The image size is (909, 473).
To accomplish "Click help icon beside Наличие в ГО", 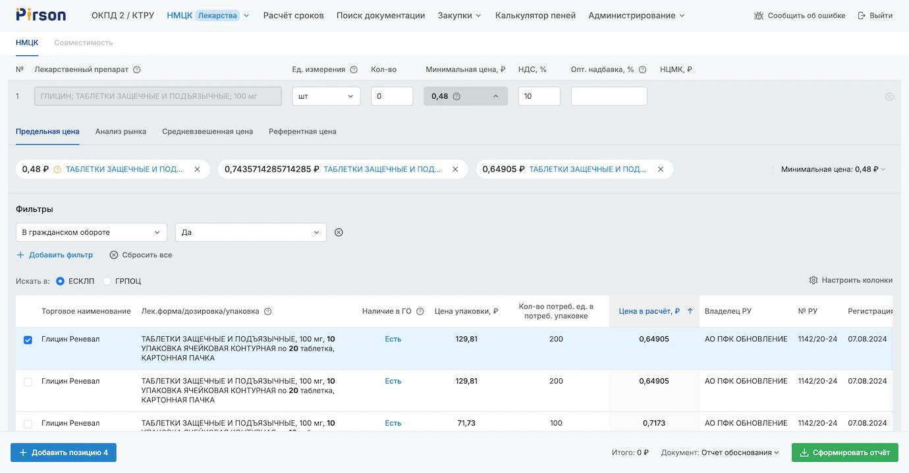I will pyautogui.click(x=420, y=312).
